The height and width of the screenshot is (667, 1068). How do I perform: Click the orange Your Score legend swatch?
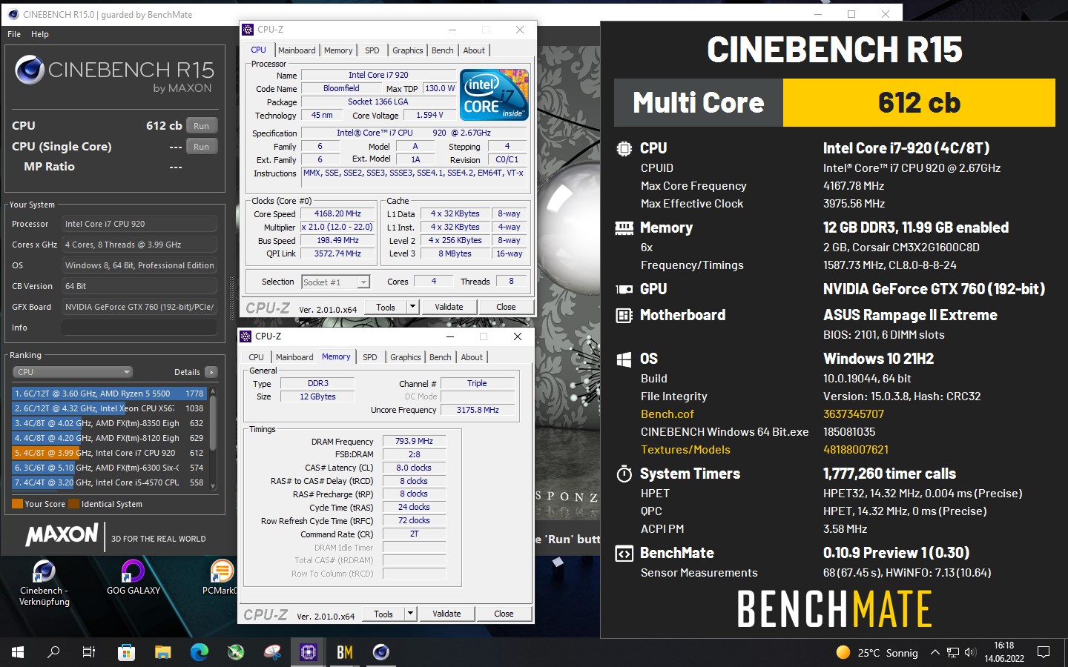click(x=17, y=504)
